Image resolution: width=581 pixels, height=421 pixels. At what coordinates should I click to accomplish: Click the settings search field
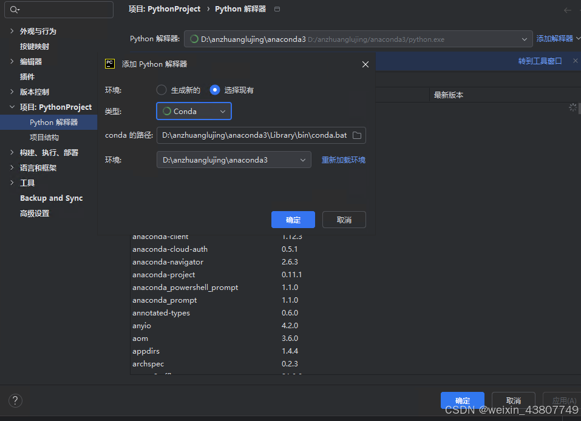point(58,10)
